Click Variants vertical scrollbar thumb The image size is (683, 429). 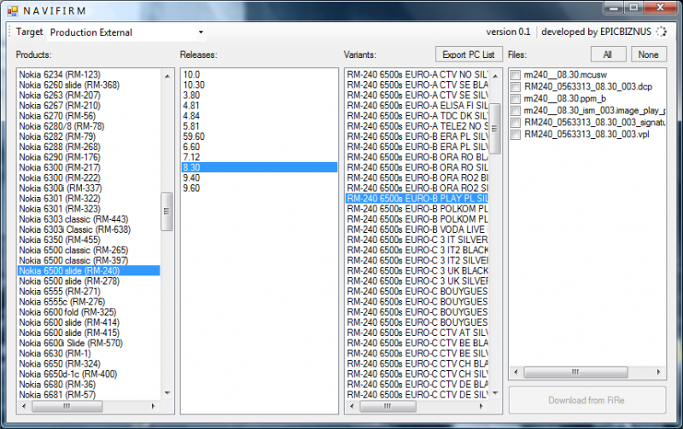pos(495,128)
